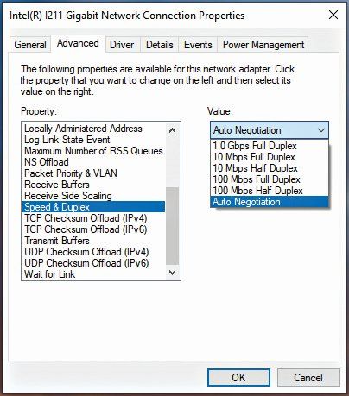Screen dimensions: 349x396
Task: Confirm settings with the OK button
Action: click(238, 377)
